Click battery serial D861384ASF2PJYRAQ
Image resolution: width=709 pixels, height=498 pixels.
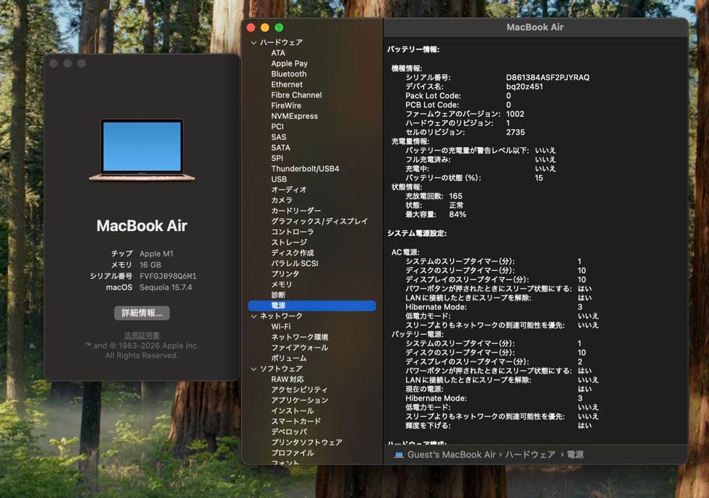pyautogui.click(x=548, y=77)
